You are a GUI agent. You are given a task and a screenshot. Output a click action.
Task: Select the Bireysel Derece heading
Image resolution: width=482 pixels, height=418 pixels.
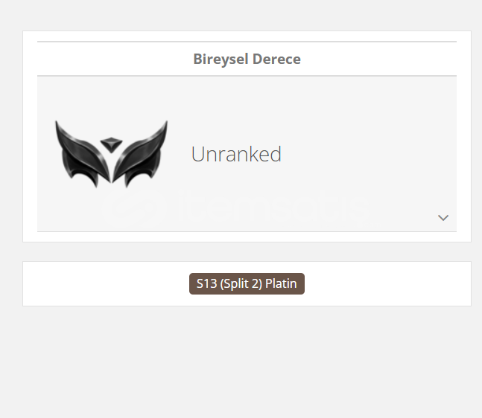pyautogui.click(x=247, y=59)
